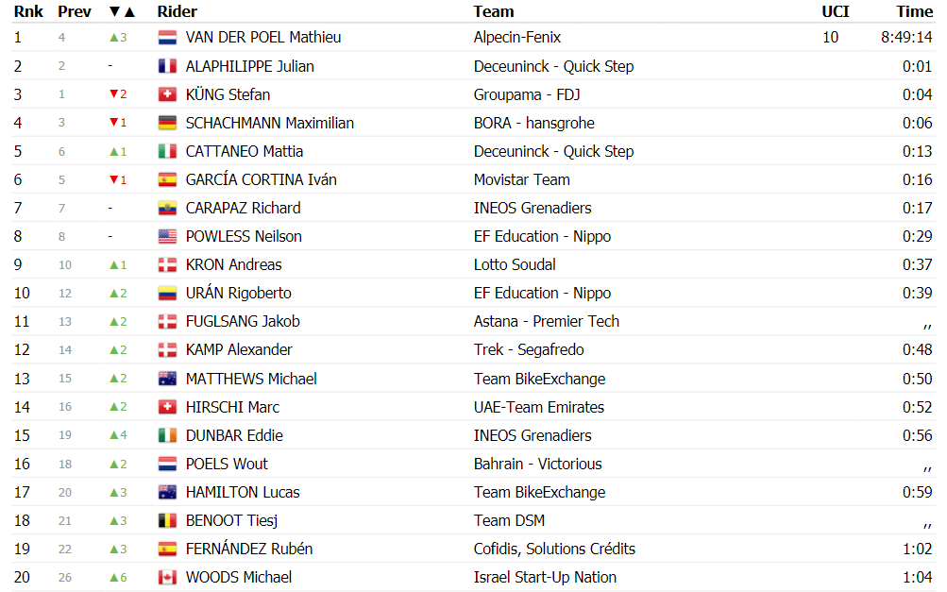Click the US flag next to Powless
This screenshot has width=947, height=592.
pyautogui.click(x=167, y=236)
